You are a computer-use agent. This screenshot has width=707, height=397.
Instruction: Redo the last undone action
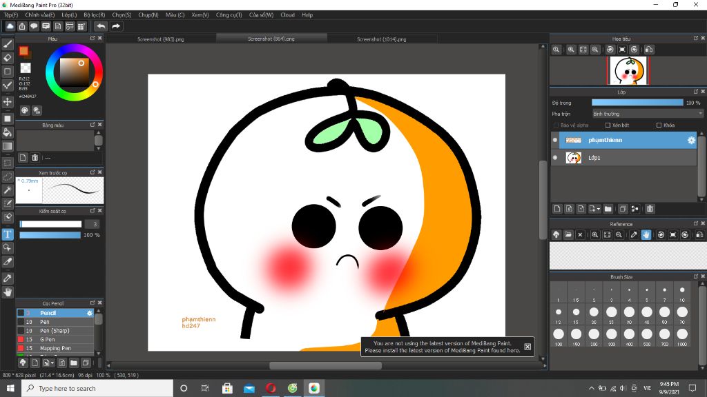(116, 26)
